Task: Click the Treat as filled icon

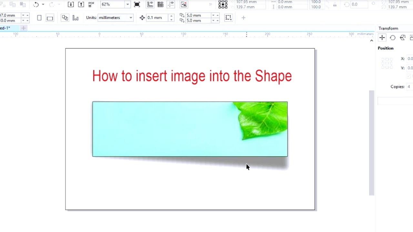Action: (228, 18)
